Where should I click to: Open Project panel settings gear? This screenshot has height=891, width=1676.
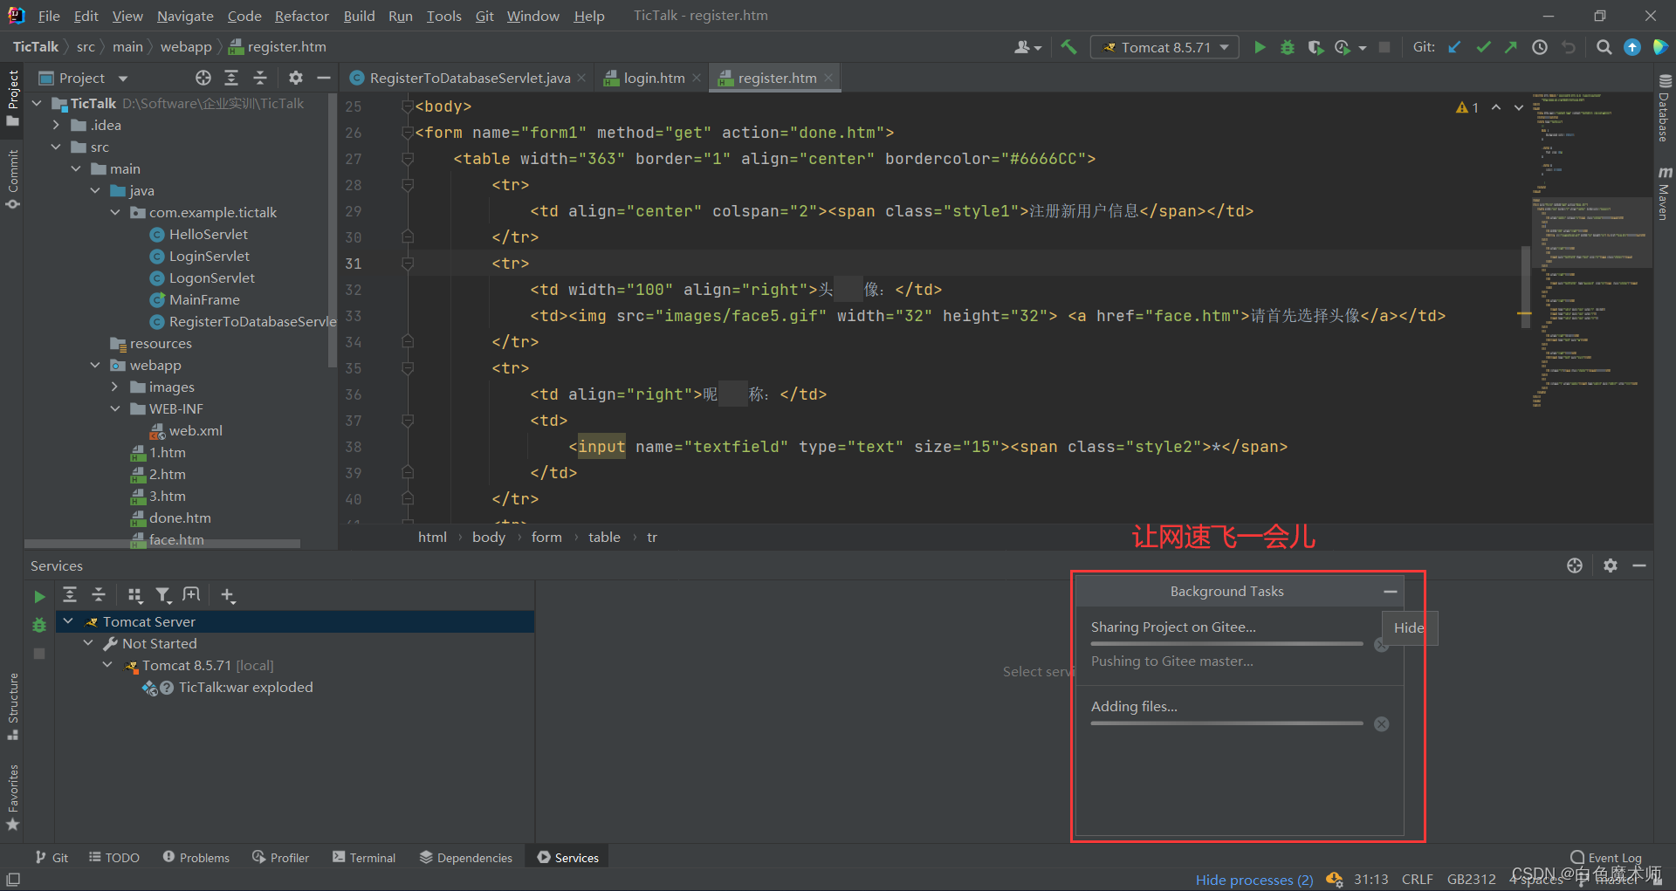point(296,78)
